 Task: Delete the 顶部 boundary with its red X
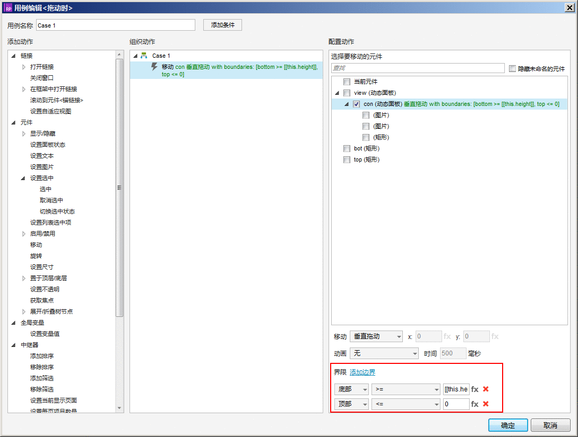(x=486, y=404)
